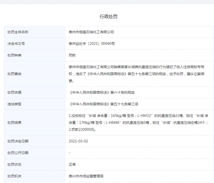Click the 处罚依据 label cell
Viewport: 214px width, 183px height.
pyautogui.click(x=35, y=92)
